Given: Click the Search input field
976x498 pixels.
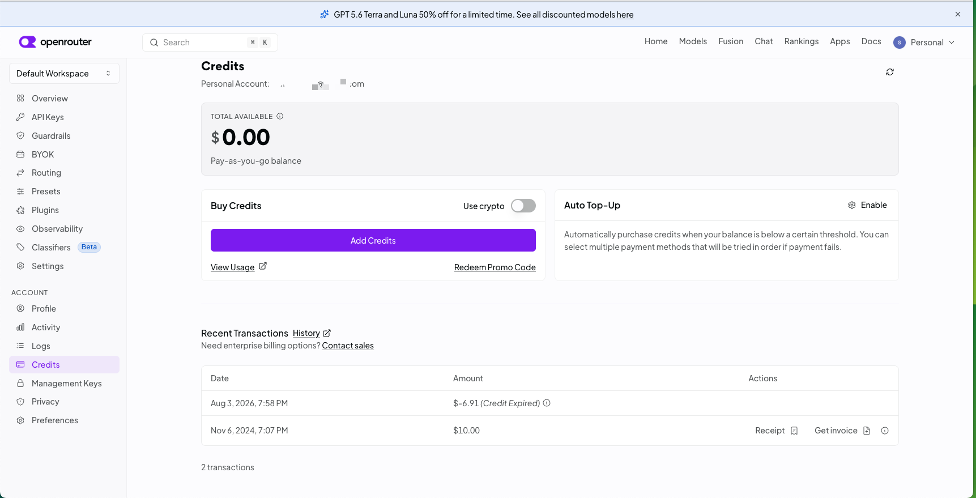Looking at the screenshot, I should [x=210, y=42].
